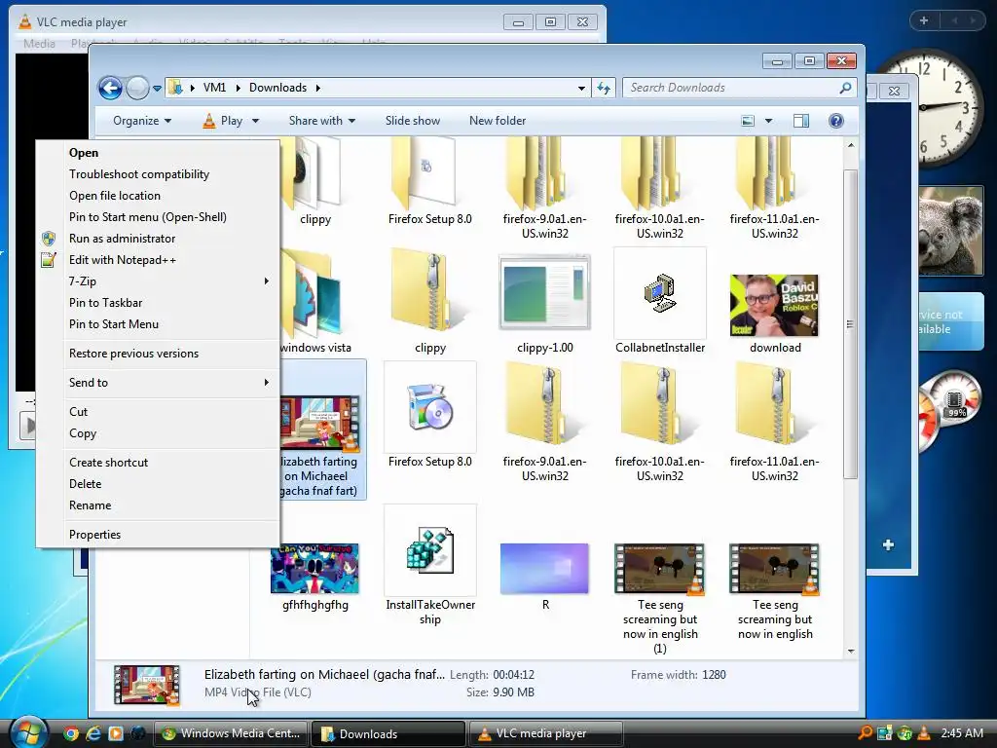The width and height of the screenshot is (997, 748).
Task: Open the recent locations dropdown arrow
Action: click(157, 89)
